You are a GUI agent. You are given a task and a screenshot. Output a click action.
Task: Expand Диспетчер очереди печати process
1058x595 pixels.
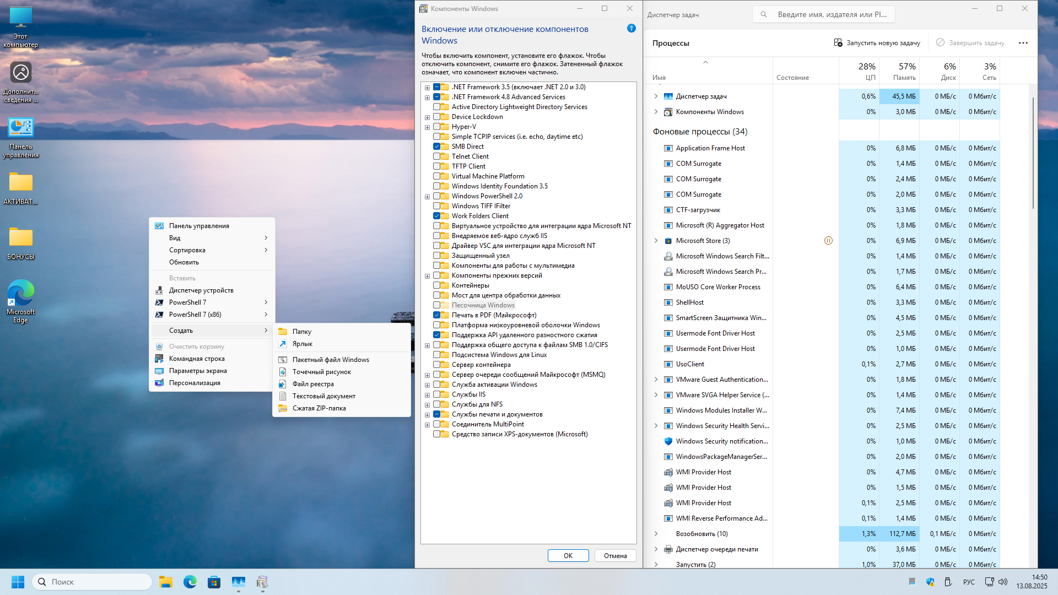[656, 549]
